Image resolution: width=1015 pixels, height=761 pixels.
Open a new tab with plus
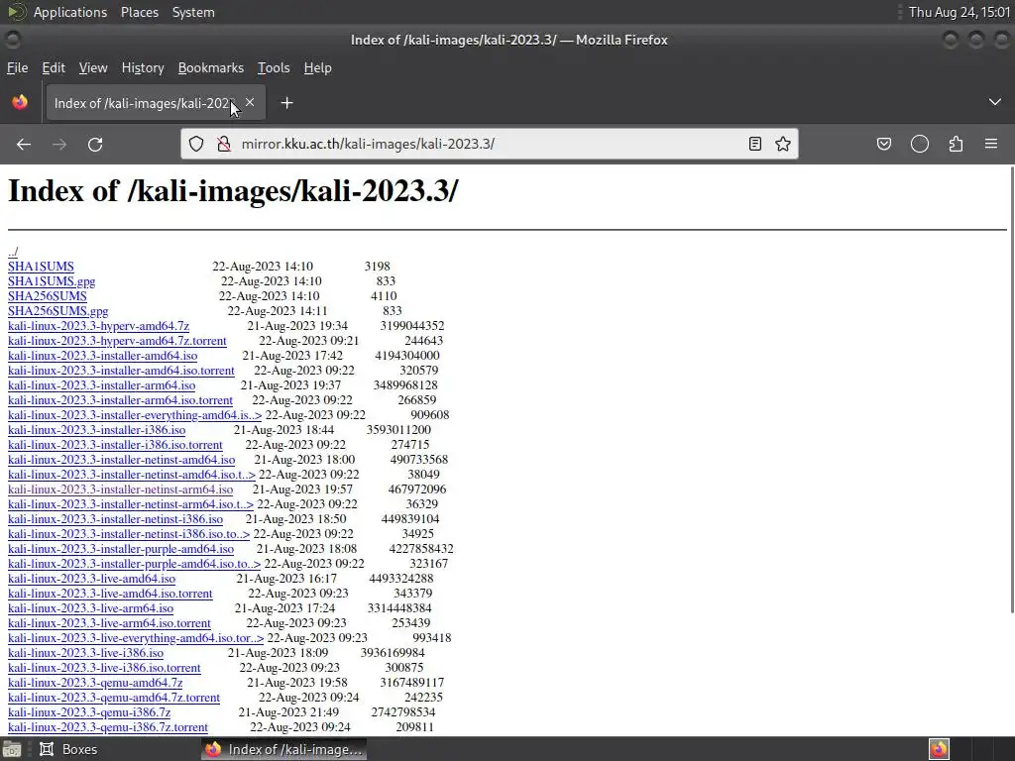tap(286, 103)
